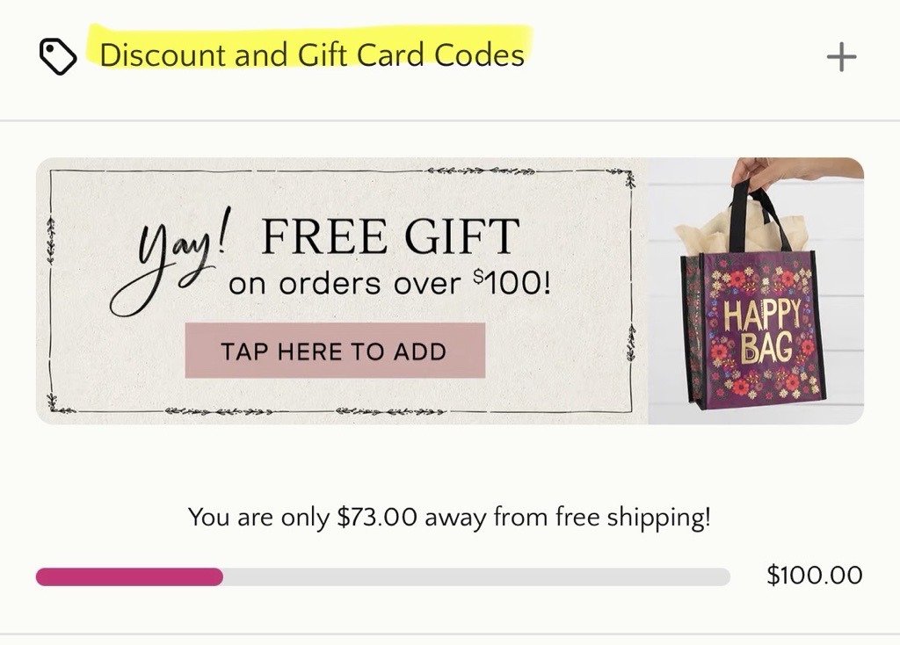
Task: Click the $73.00 amount in shipping message
Action: click(x=376, y=517)
